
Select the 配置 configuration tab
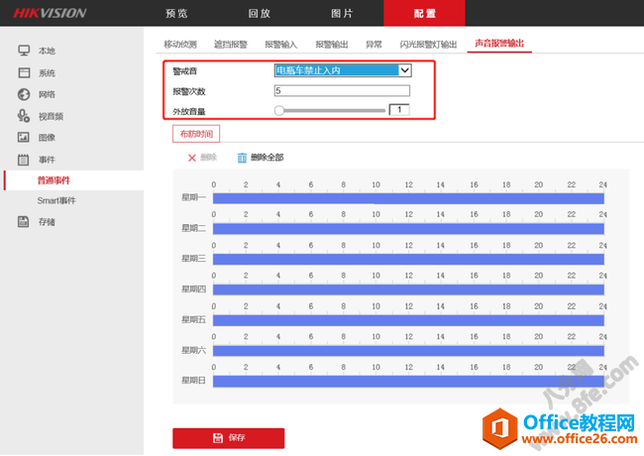click(424, 14)
